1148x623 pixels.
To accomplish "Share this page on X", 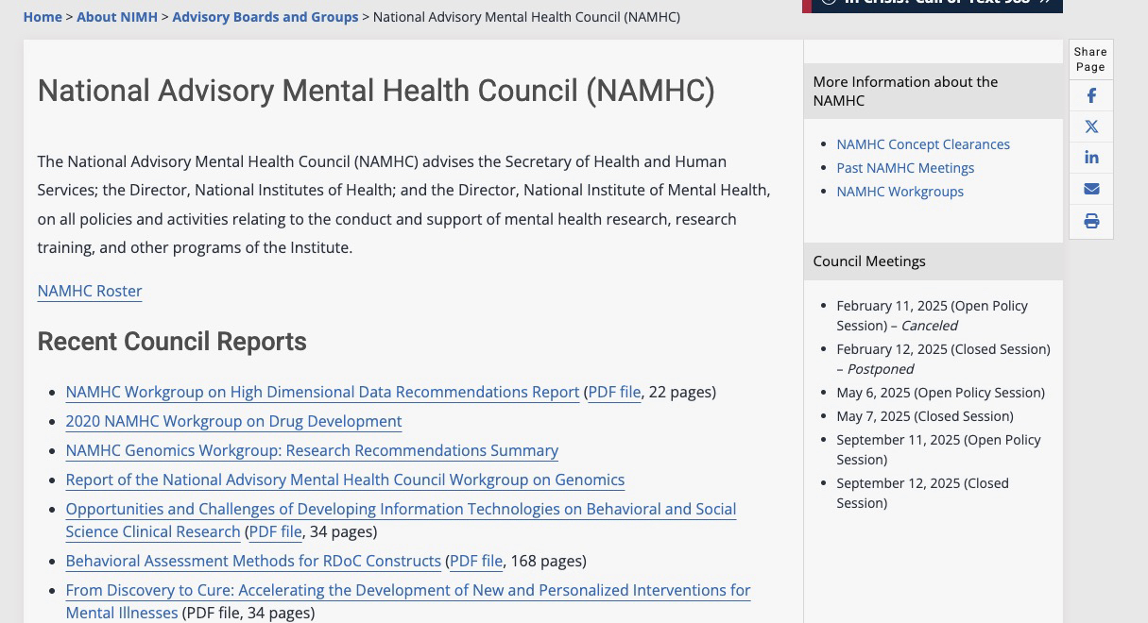I will click(1091, 127).
